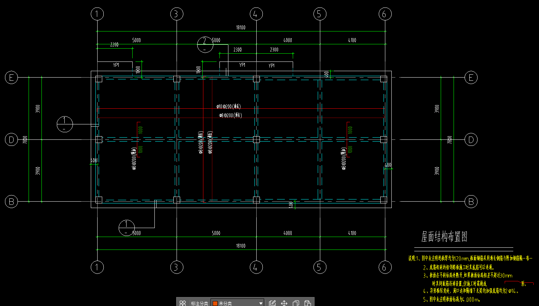Select the Φ10@200(通长) rebar label

(228, 107)
